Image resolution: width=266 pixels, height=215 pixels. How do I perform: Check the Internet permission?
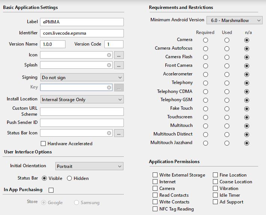point(155,182)
